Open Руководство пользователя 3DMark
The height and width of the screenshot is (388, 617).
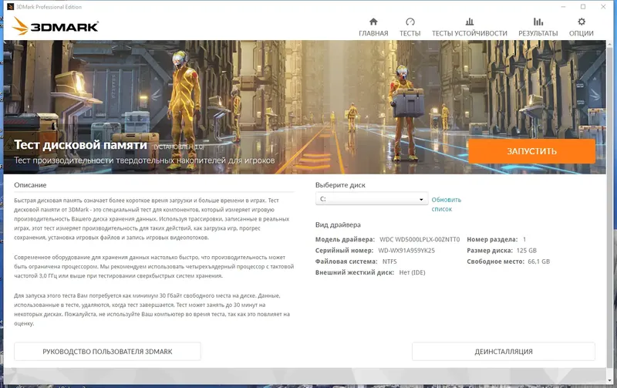tap(107, 352)
